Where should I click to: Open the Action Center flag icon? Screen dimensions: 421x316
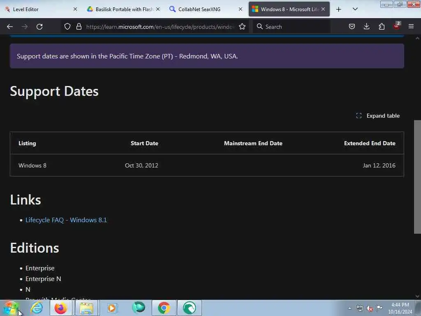coord(379,308)
